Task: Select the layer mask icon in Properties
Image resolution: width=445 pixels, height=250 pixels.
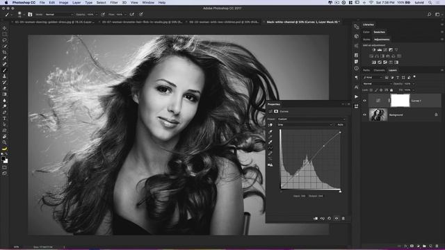Action: click(276, 111)
